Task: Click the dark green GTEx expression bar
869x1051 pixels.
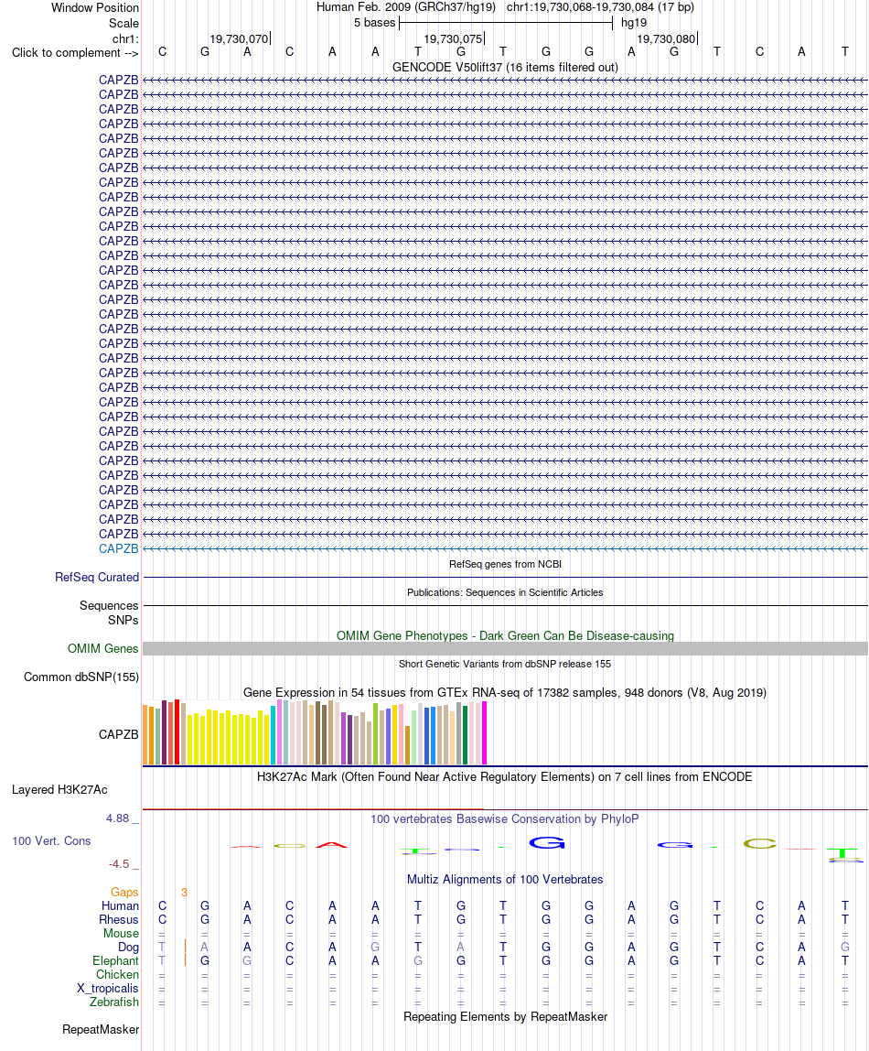Action: click(x=465, y=735)
